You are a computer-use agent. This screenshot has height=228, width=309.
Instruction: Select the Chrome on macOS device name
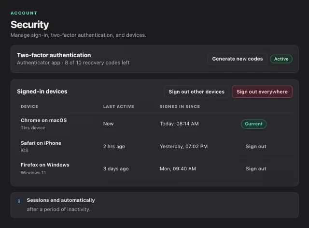(x=44, y=121)
